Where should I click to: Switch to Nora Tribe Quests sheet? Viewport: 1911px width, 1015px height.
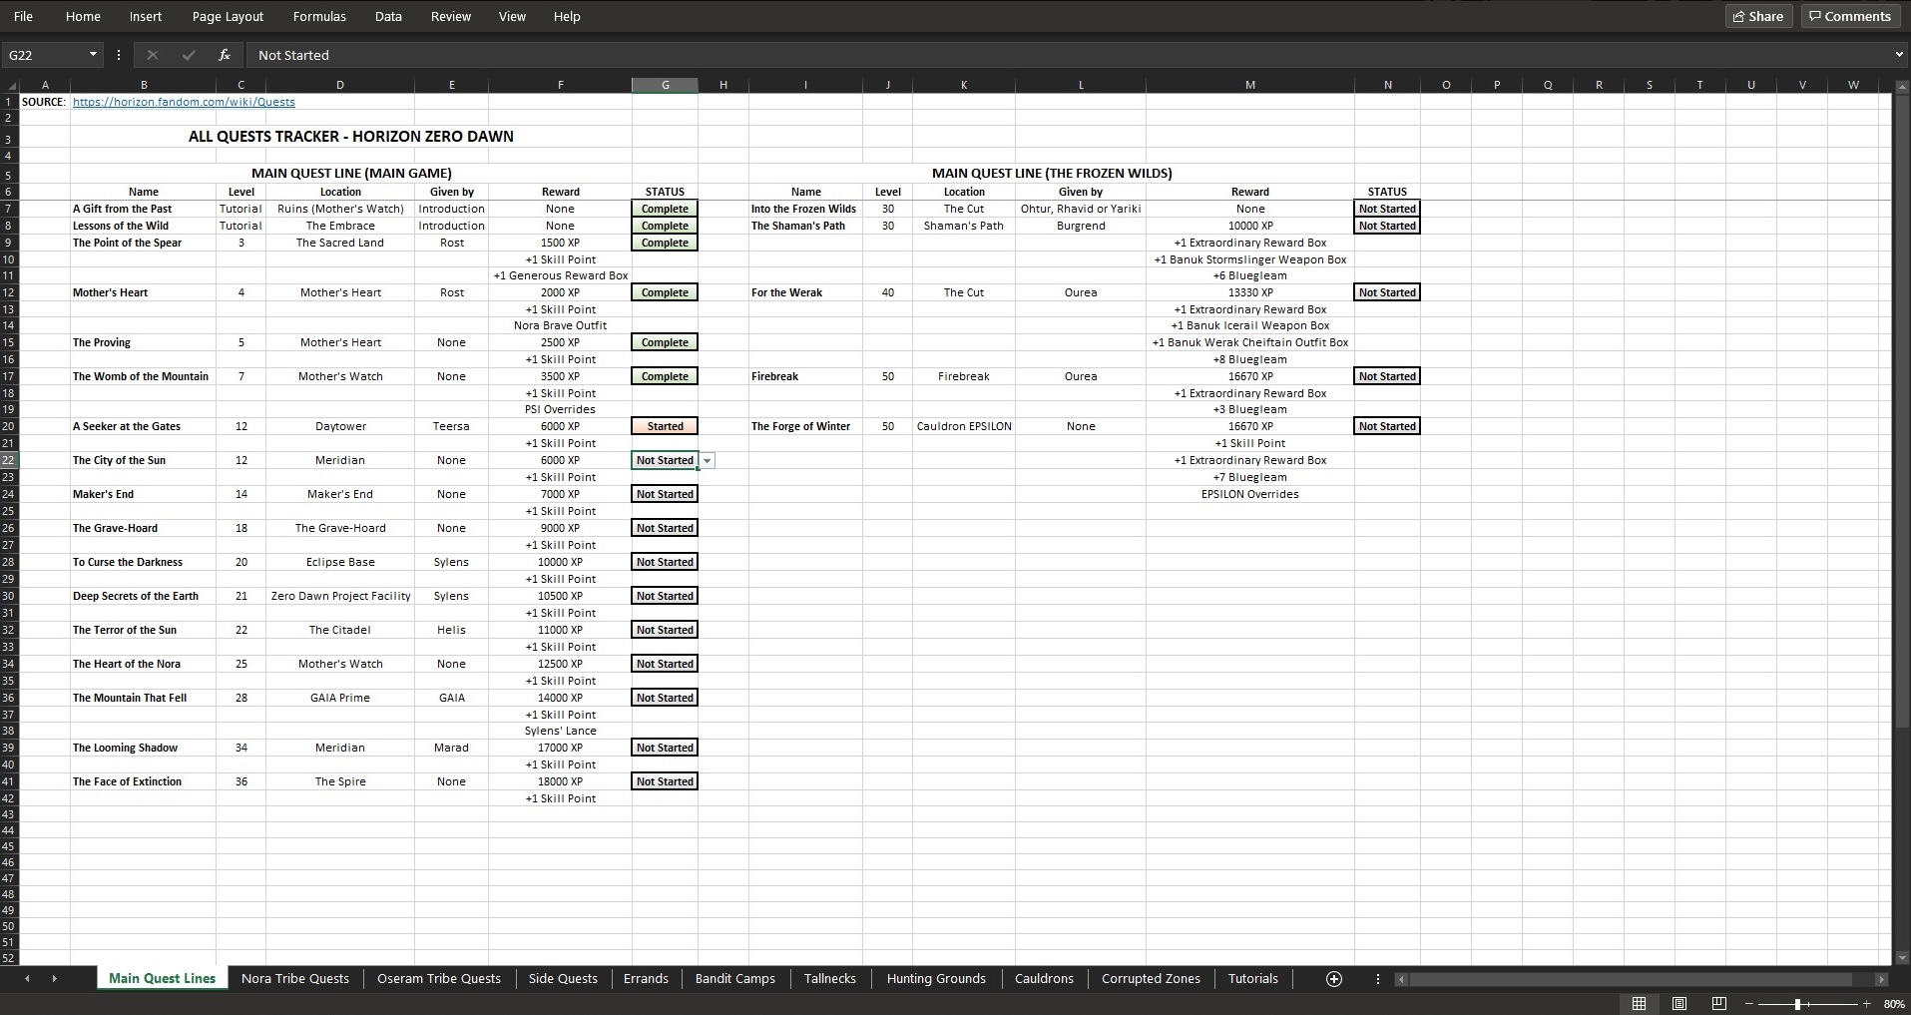coord(295,979)
